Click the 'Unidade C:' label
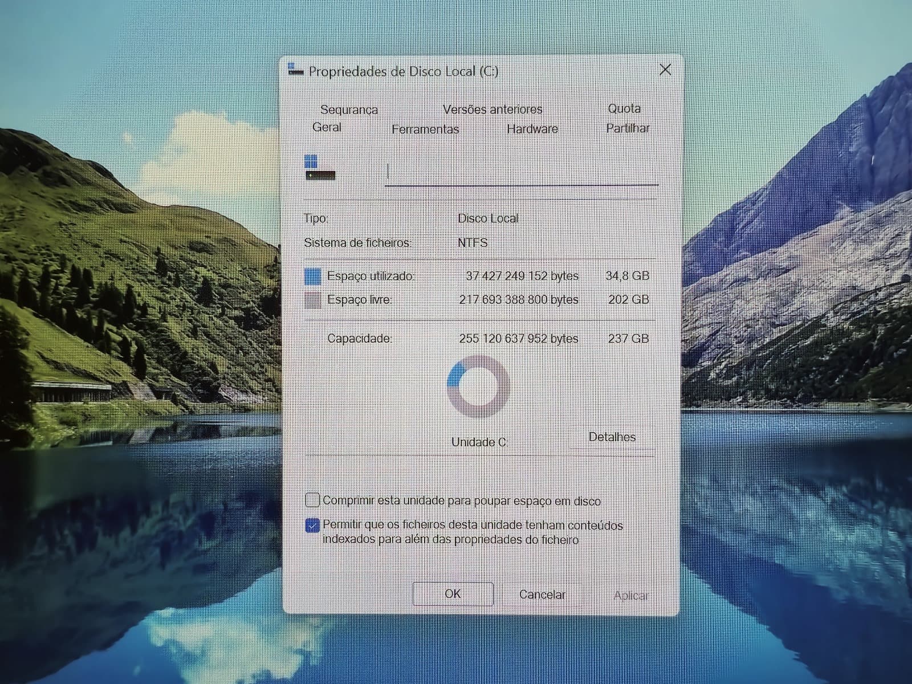The width and height of the screenshot is (912, 684). point(479,442)
